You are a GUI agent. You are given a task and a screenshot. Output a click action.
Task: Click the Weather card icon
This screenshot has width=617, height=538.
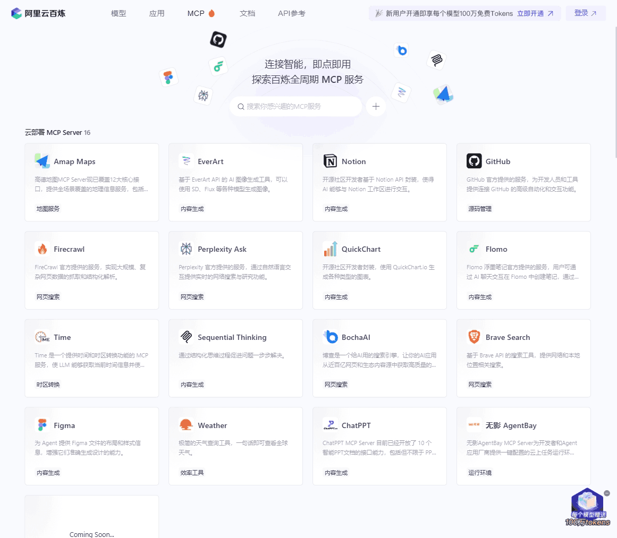pyautogui.click(x=186, y=425)
